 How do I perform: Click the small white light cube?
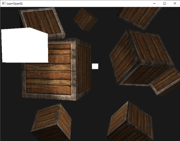point(95,66)
